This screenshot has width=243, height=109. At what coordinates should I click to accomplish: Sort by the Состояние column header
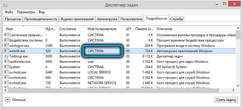click(72, 29)
